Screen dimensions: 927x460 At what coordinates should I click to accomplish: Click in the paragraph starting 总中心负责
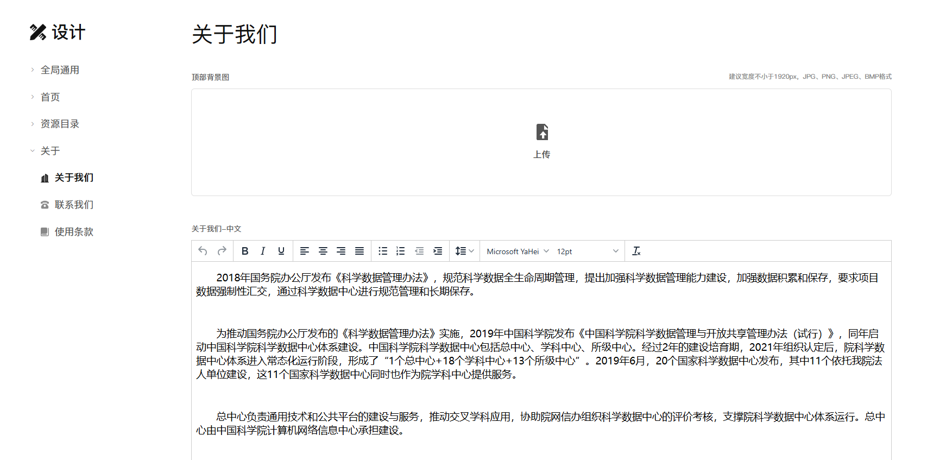(540, 424)
